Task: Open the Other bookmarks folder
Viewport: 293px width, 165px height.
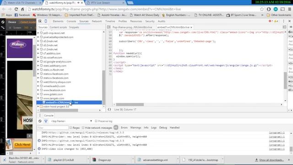Action: coord(279,15)
